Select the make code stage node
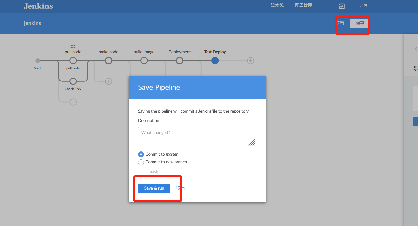The image size is (418, 226). click(x=108, y=61)
